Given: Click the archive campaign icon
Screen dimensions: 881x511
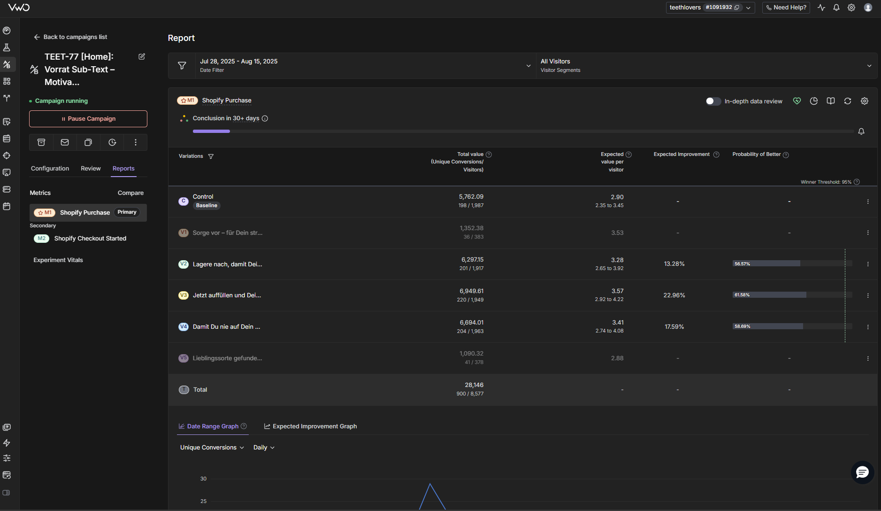Looking at the screenshot, I should pos(41,142).
